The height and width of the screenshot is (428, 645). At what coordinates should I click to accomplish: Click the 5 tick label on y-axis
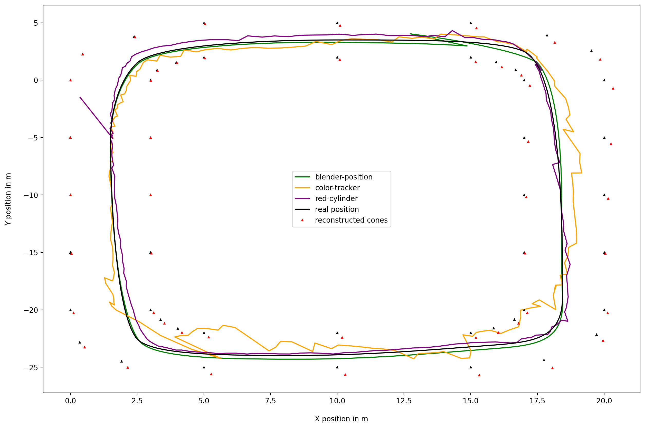(x=36, y=23)
